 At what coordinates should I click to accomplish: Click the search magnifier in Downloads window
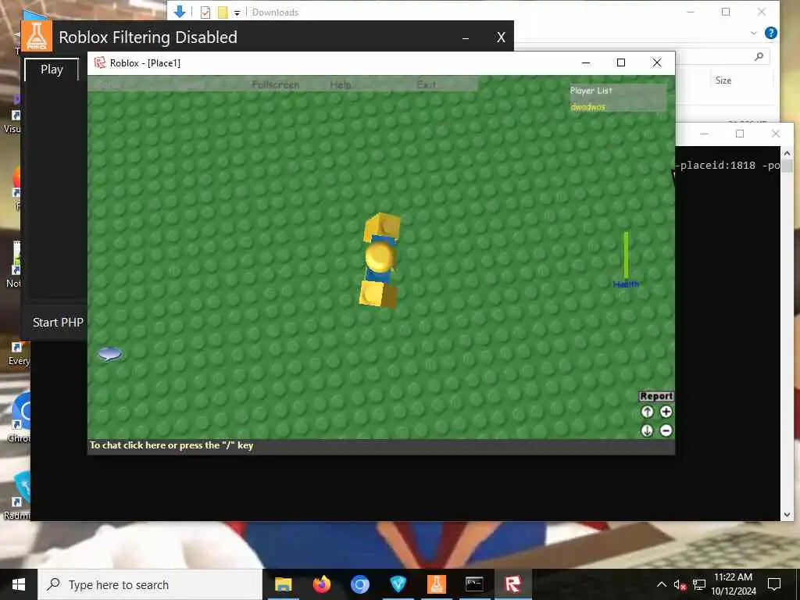[759, 56]
